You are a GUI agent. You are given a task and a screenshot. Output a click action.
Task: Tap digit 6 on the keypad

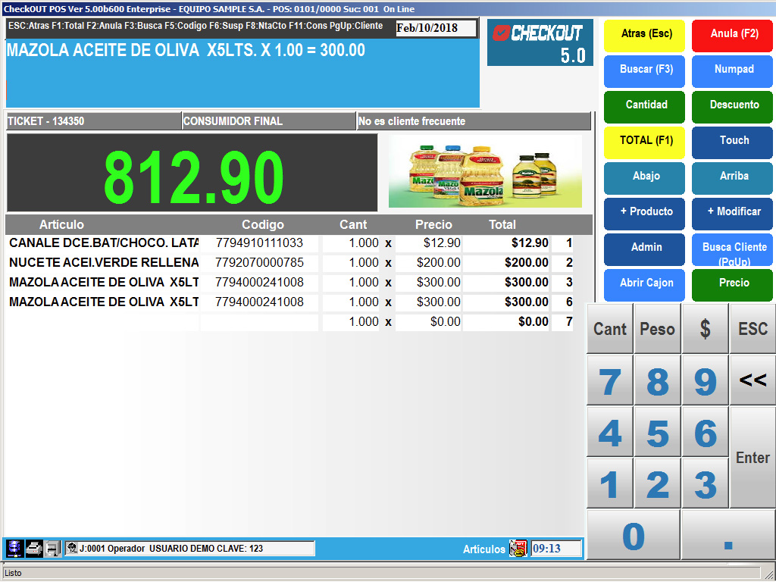[x=705, y=432]
